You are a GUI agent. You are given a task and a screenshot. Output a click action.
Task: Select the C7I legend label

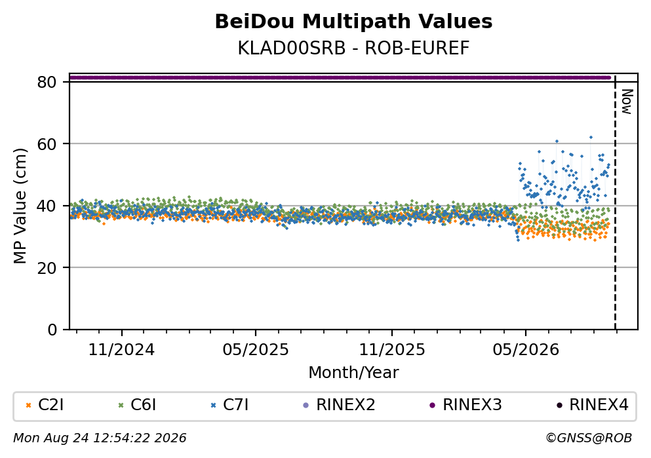coord(236,405)
